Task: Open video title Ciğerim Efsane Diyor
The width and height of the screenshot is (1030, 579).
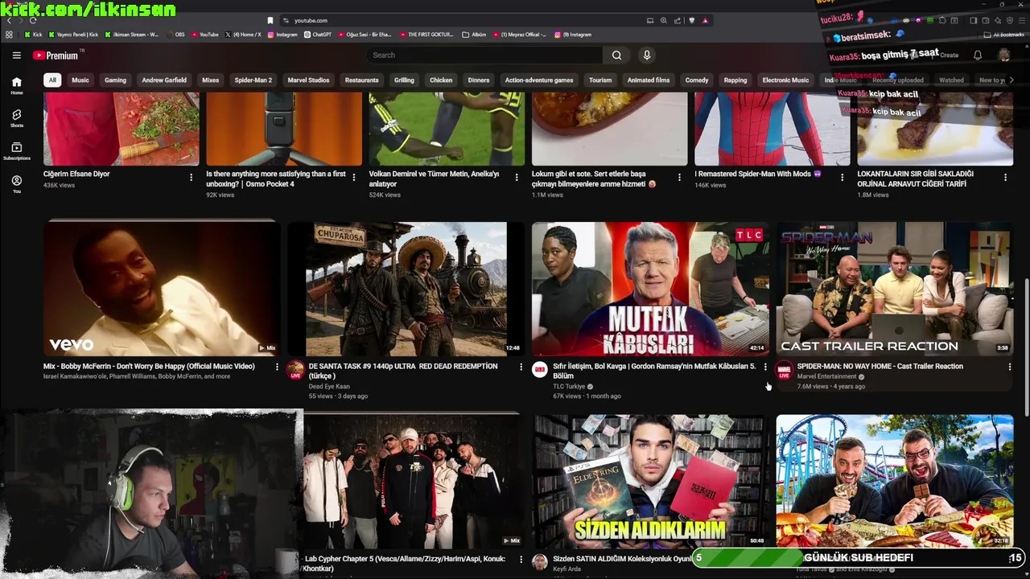Action: [76, 175]
